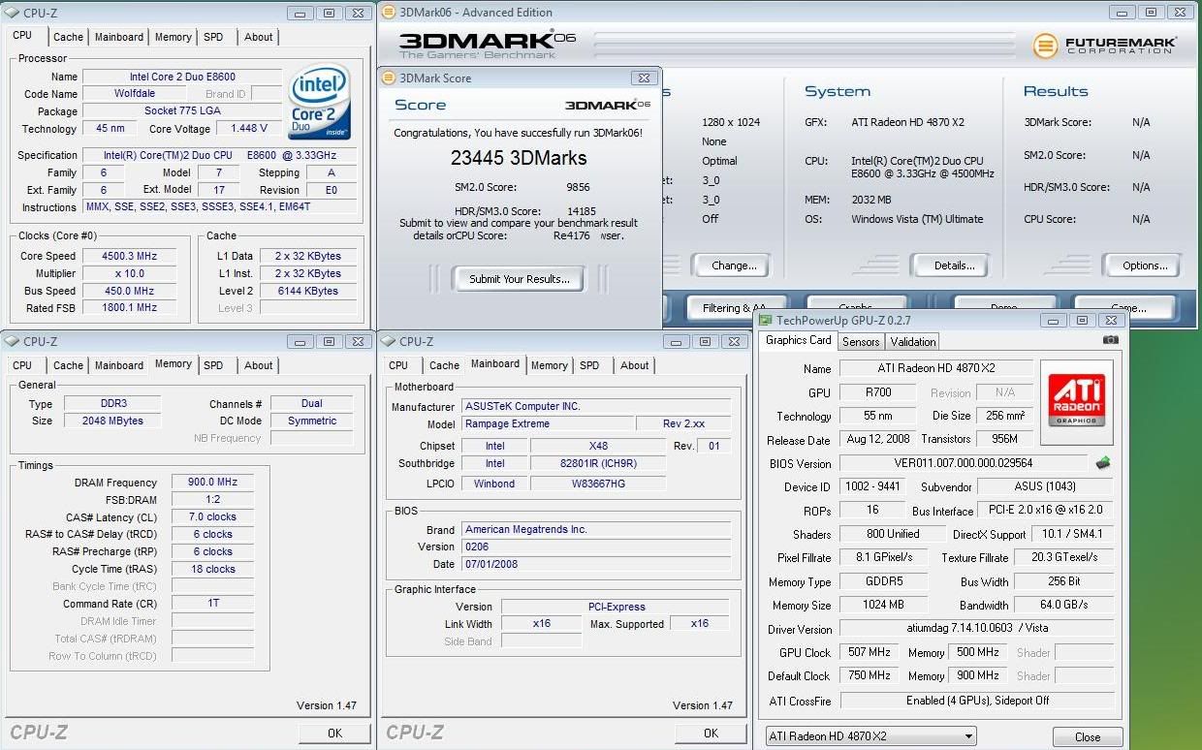The width and height of the screenshot is (1202, 750).
Task: Open the Validation tab in GPU-Z
Action: coord(913,341)
